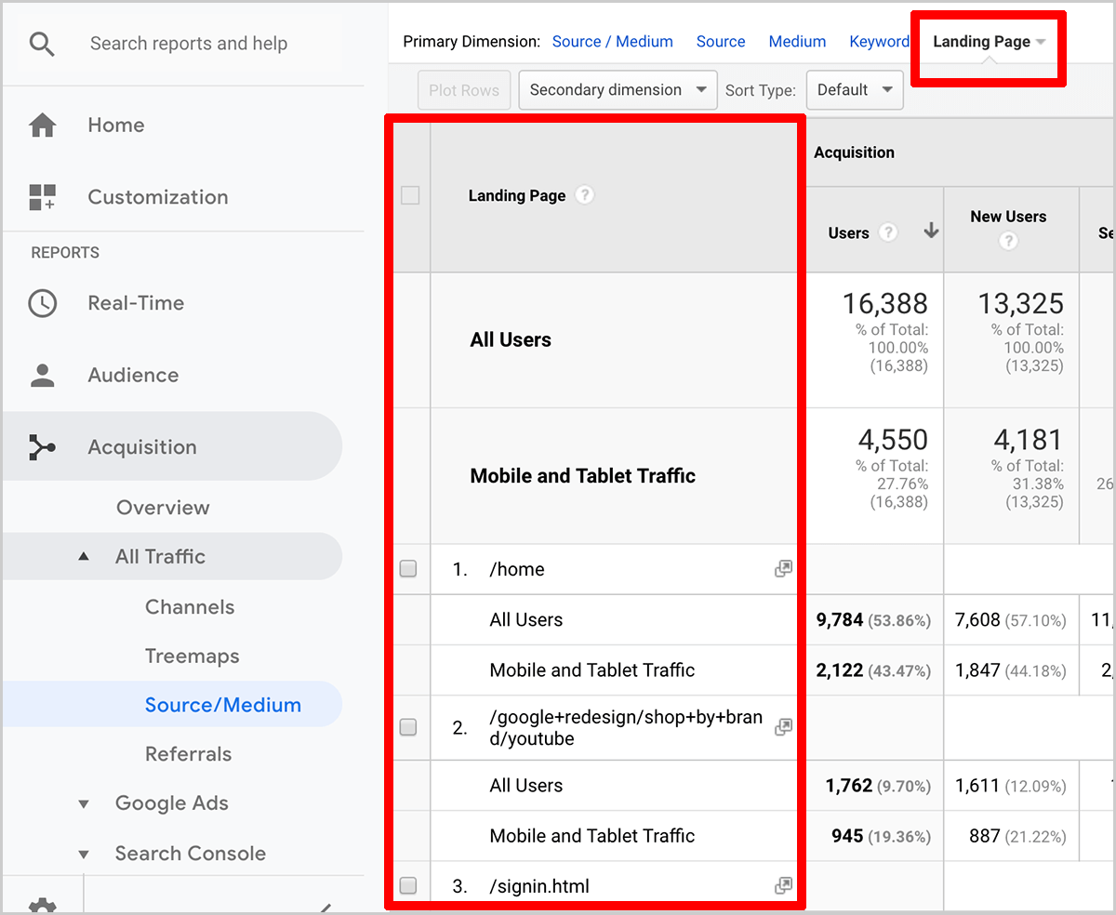This screenshot has height=915, width=1116.
Task: Check the /home row checkbox
Action: (408, 569)
